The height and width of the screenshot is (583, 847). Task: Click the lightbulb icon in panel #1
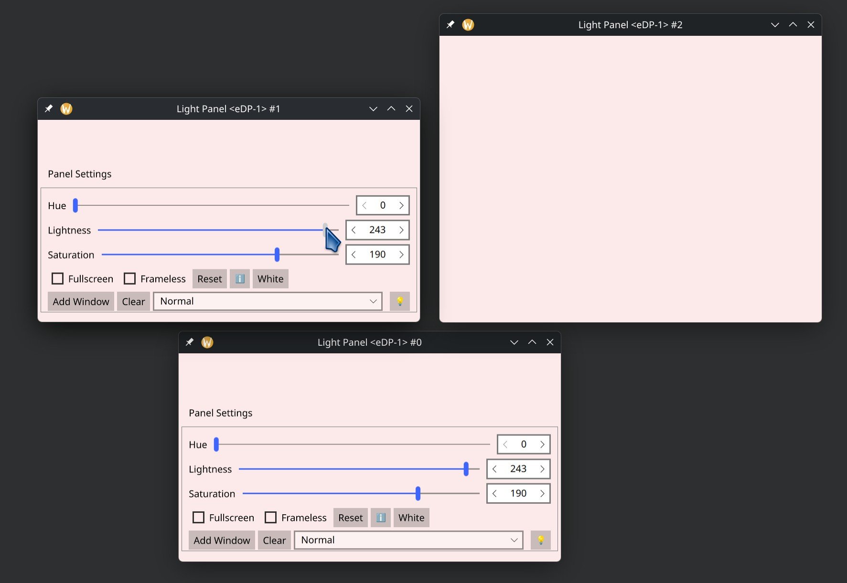400,301
